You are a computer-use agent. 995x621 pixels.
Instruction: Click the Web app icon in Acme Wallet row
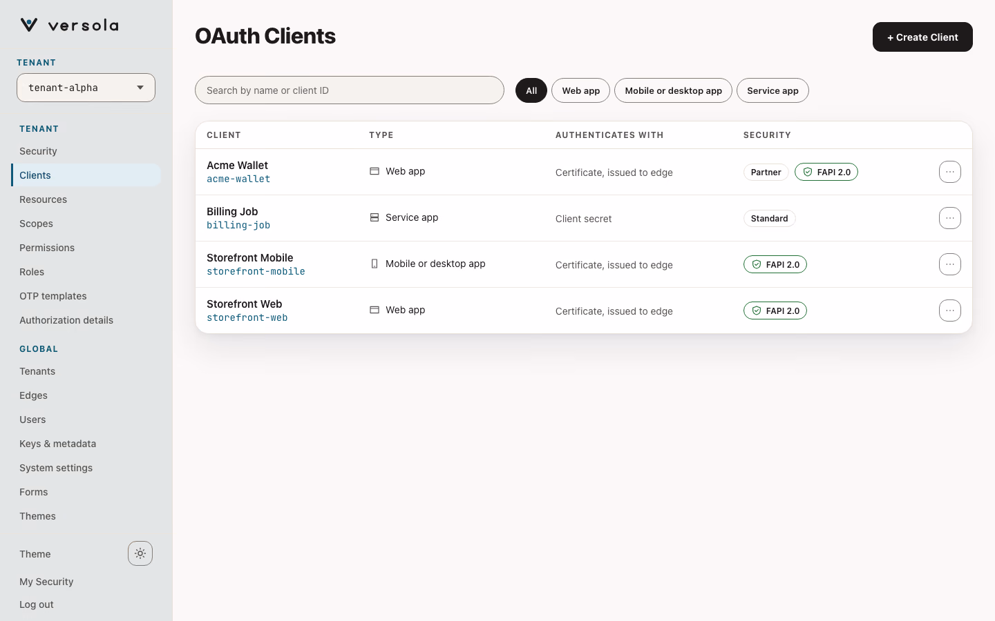(x=375, y=171)
